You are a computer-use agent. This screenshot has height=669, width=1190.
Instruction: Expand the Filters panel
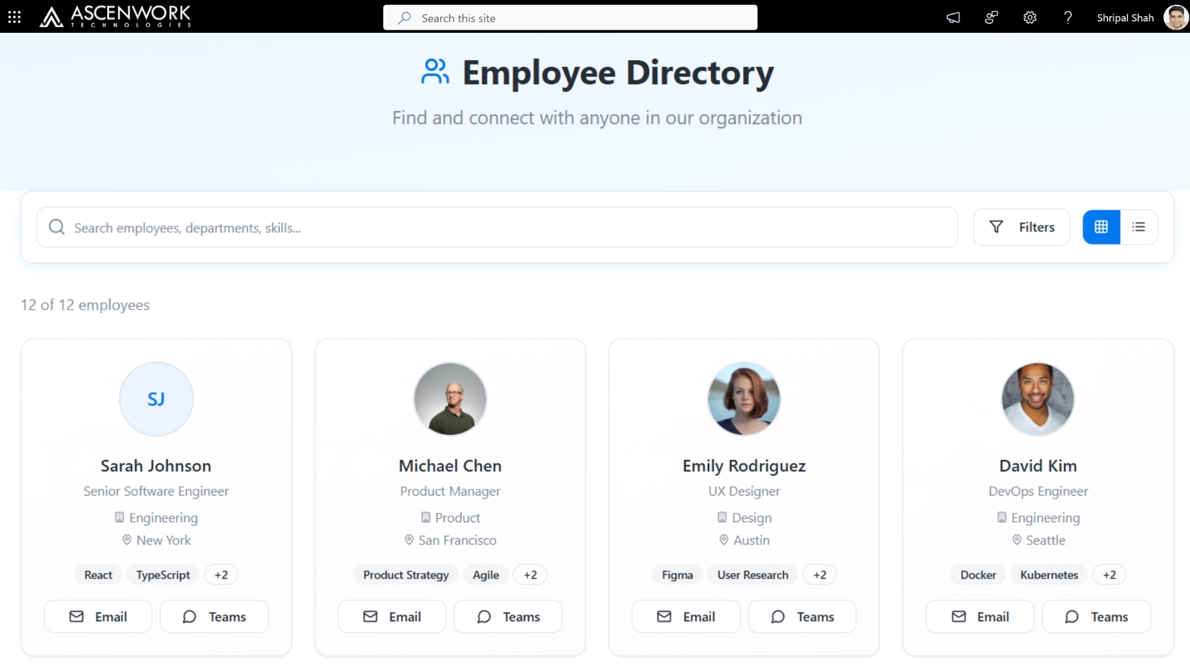point(1021,227)
